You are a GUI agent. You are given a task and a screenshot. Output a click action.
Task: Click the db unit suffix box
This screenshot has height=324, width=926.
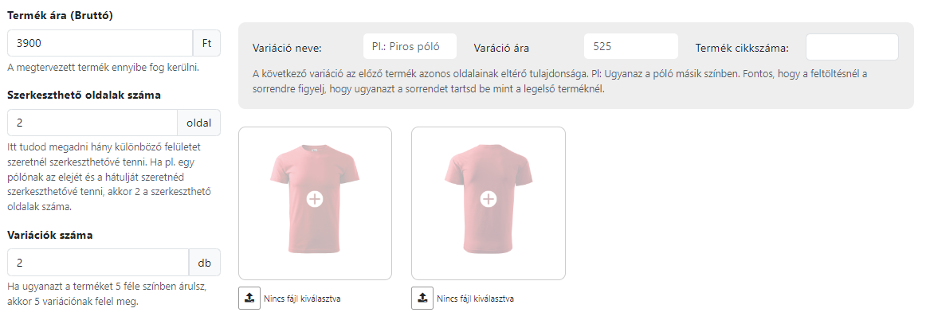(x=205, y=262)
